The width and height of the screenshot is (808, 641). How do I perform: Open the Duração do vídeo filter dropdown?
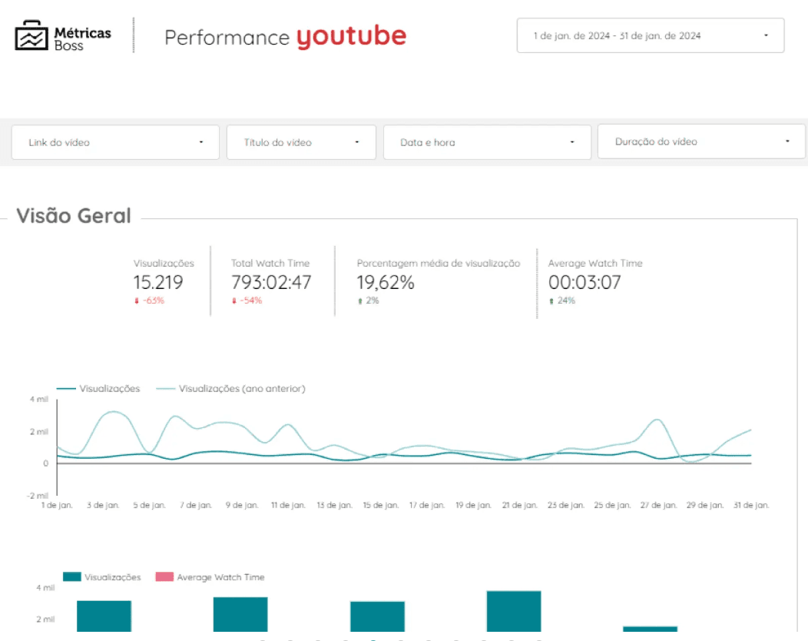[x=700, y=141]
